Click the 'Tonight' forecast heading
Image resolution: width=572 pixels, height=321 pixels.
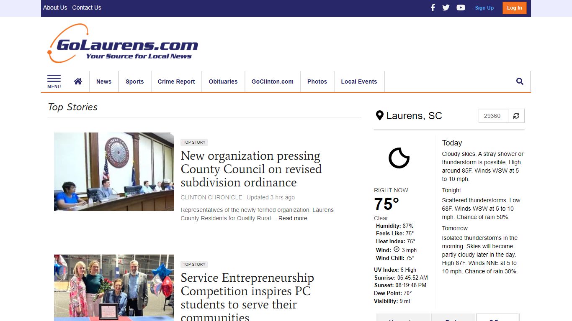point(451,190)
